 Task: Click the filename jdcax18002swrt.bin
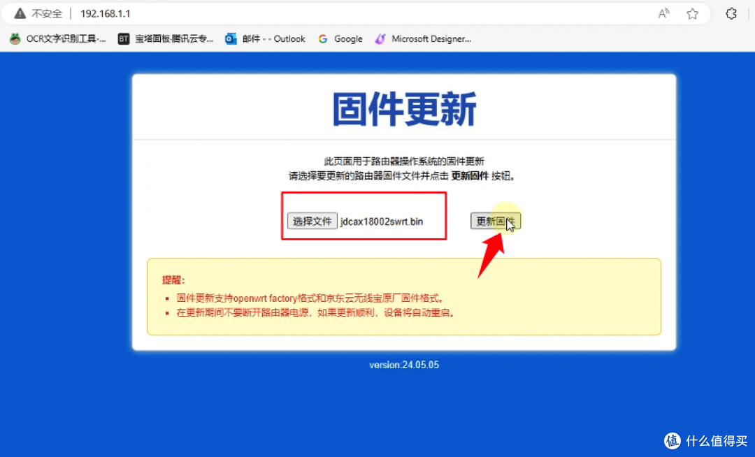381,221
